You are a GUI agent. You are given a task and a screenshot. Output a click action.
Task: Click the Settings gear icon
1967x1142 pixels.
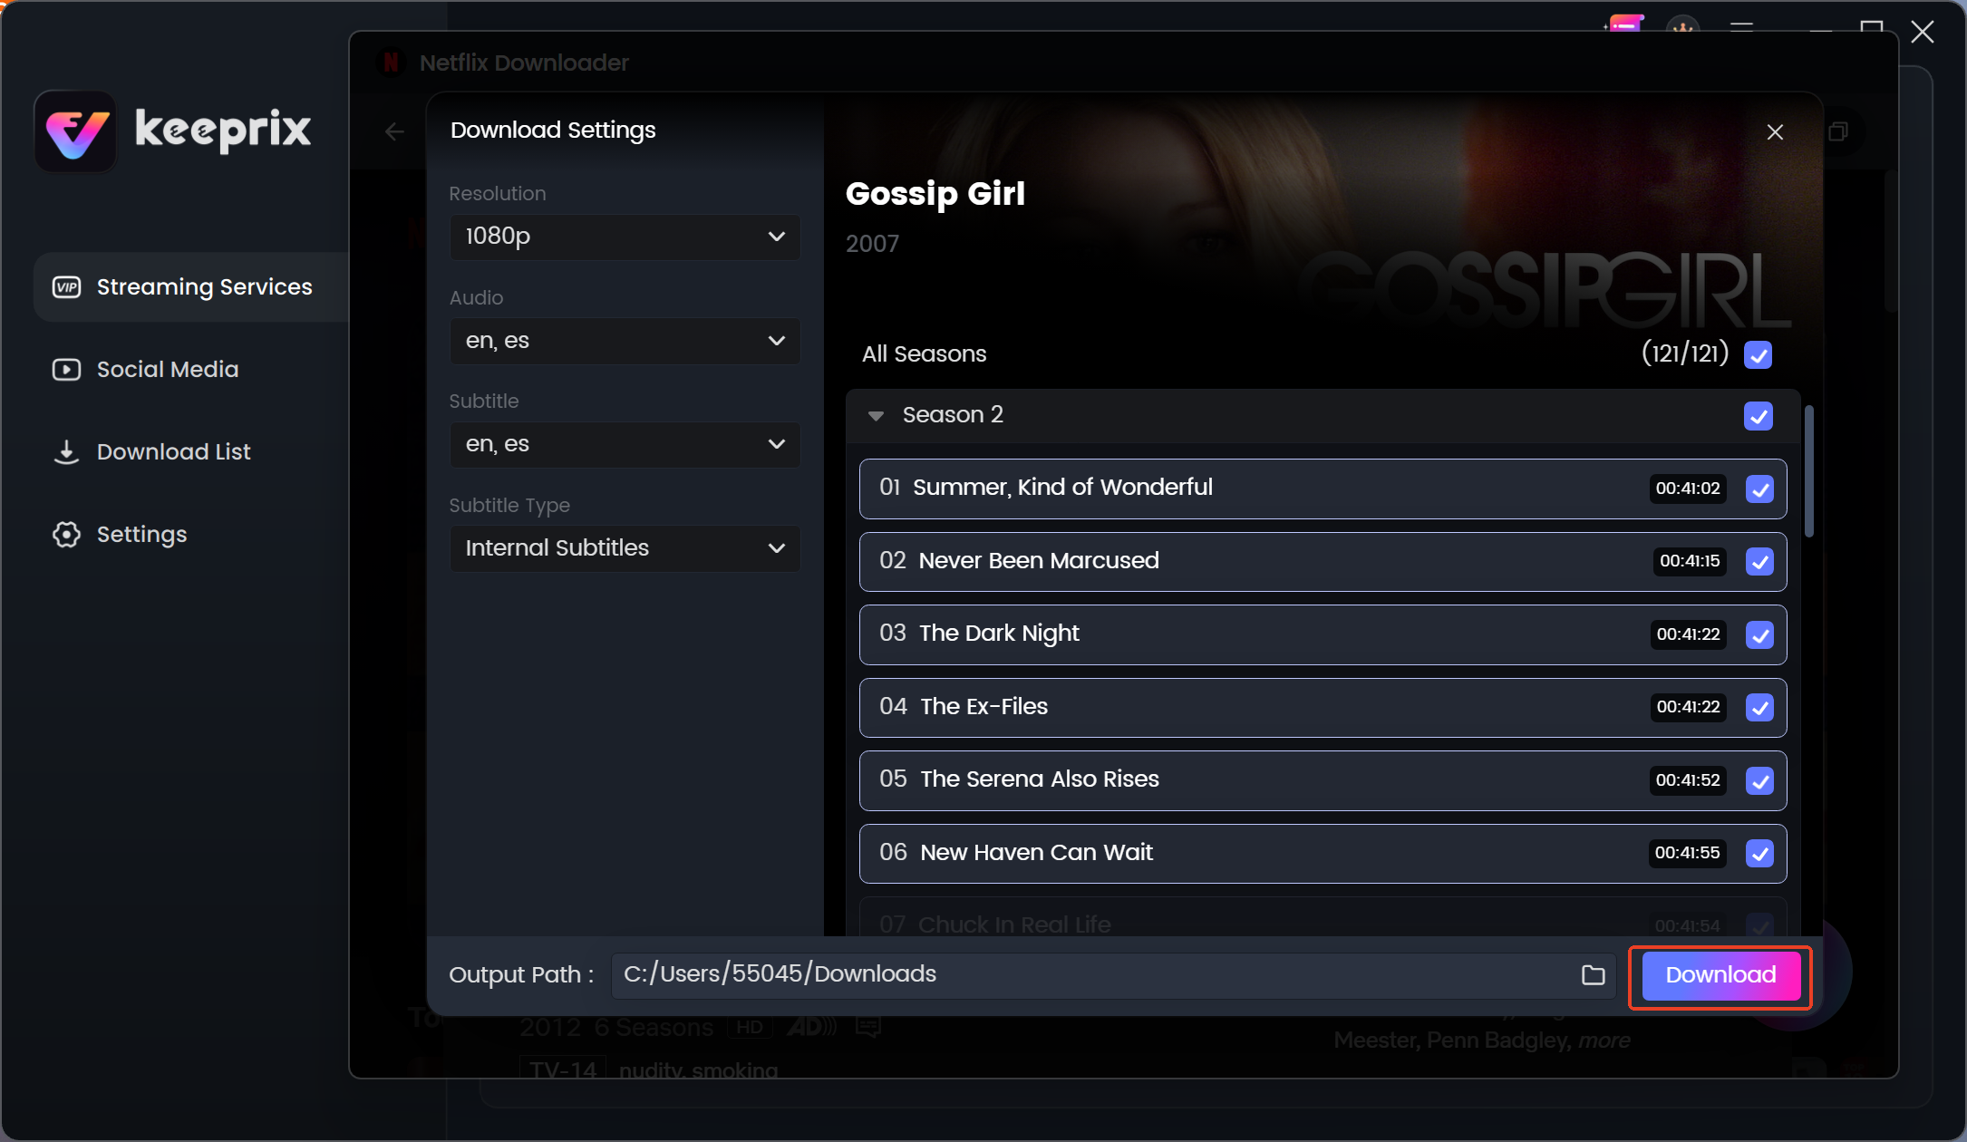pyautogui.click(x=66, y=535)
